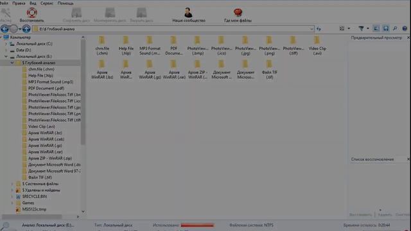Click the tree panel vertical scrollbar
The width and height of the screenshot is (411, 231).
click(83, 92)
